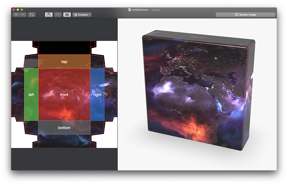Enter full screen with the green button
Viewport: 288px width, 185px height.
22,10
